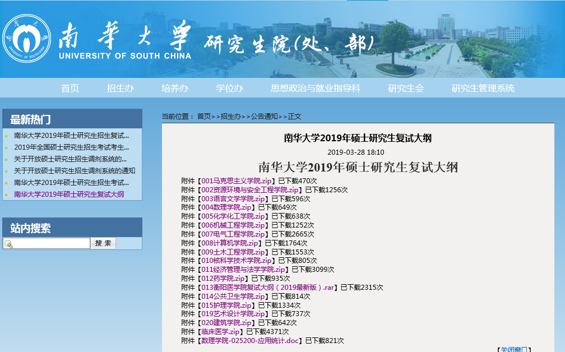This screenshot has width=565, height=352.
Task: Open the 招生办 navigation menu item
Action: pos(120,88)
